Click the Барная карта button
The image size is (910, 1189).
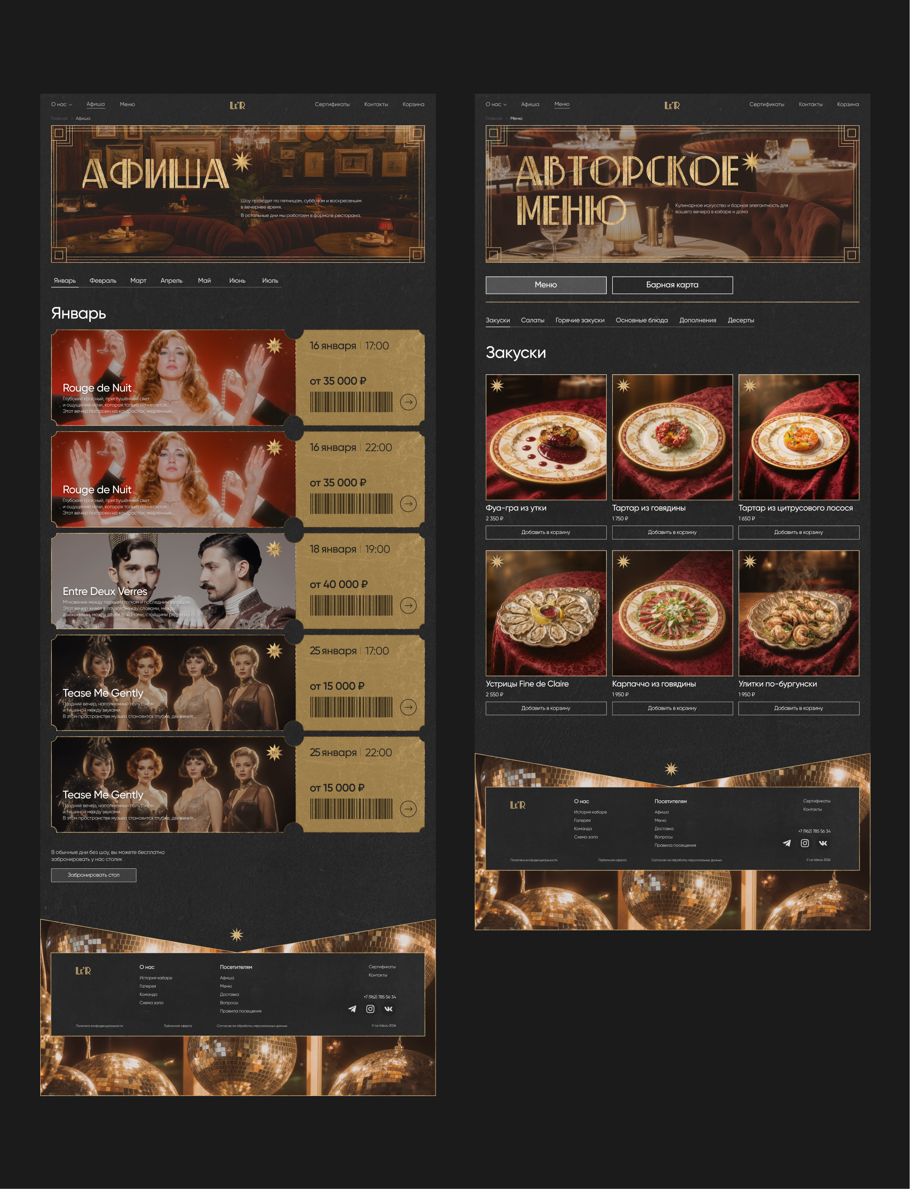click(x=672, y=285)
